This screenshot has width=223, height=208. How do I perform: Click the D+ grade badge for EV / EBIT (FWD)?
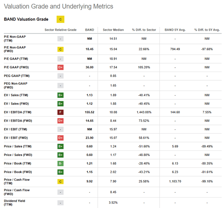[x=60, y=138]
